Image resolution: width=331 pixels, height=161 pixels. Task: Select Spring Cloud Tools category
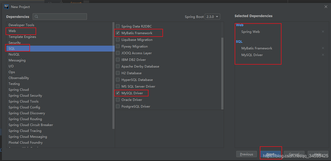59,101
